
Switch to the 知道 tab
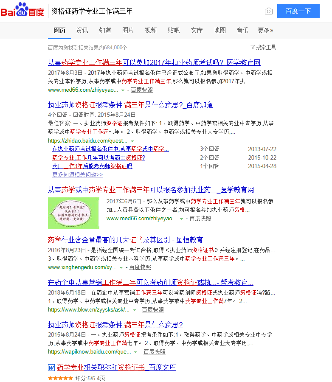click(x=105, y=31)
